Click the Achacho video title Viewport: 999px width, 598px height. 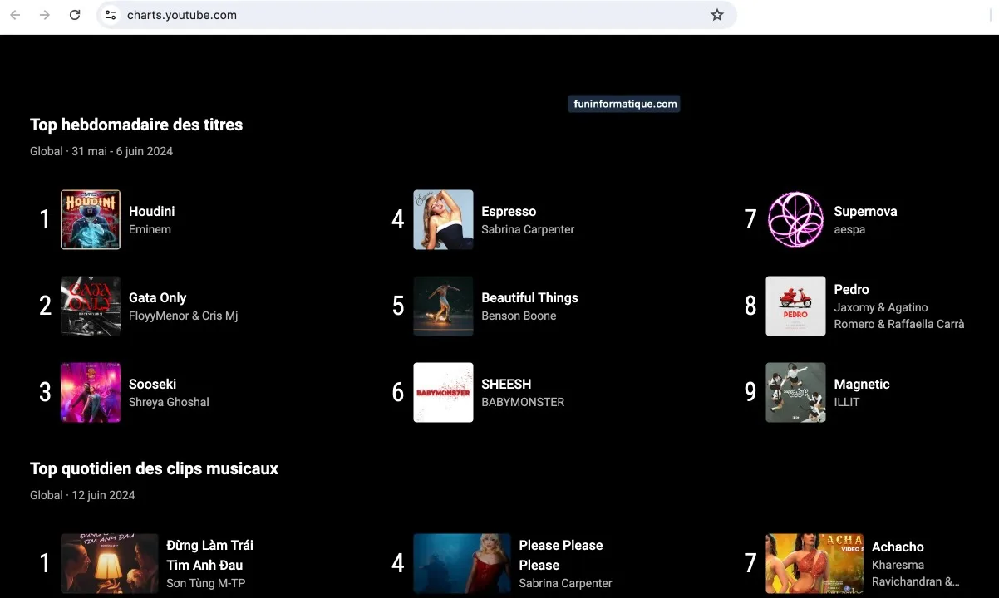coord(898,547)
